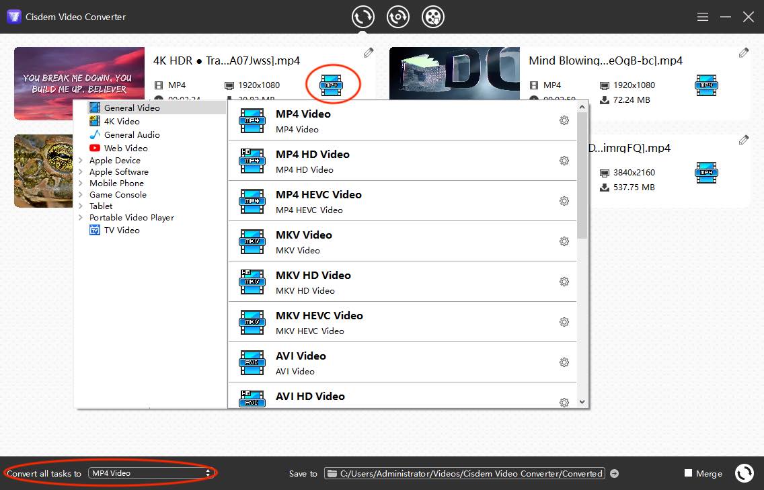Start conversion with the round button at bottom right
The height and width of the screenshot is (490, 764).
744,473
